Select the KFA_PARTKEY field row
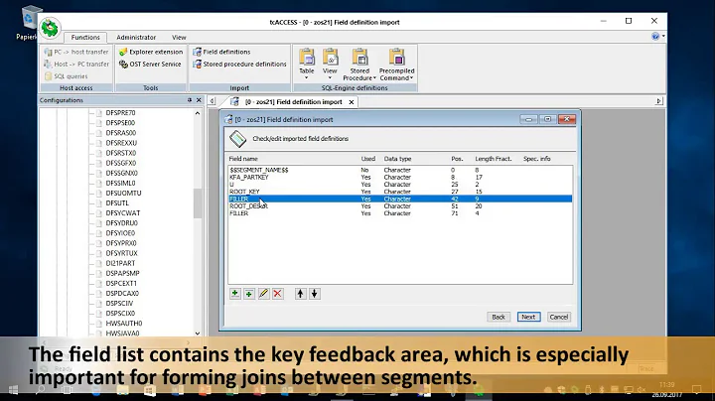The image size is (715, 401). 400,178
